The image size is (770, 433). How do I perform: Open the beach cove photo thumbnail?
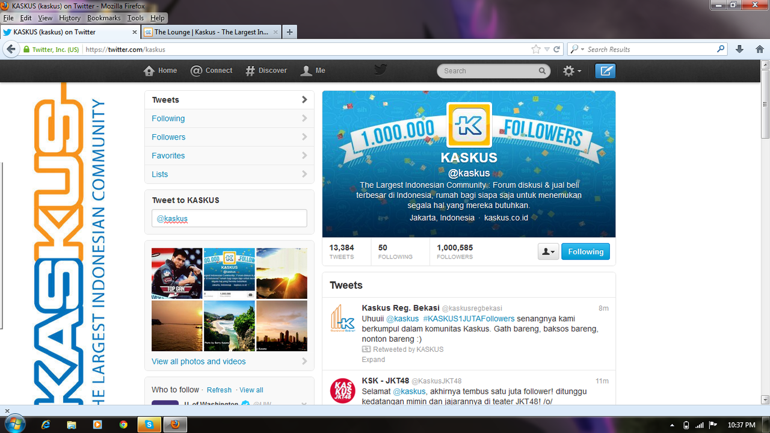coord(229,326)
